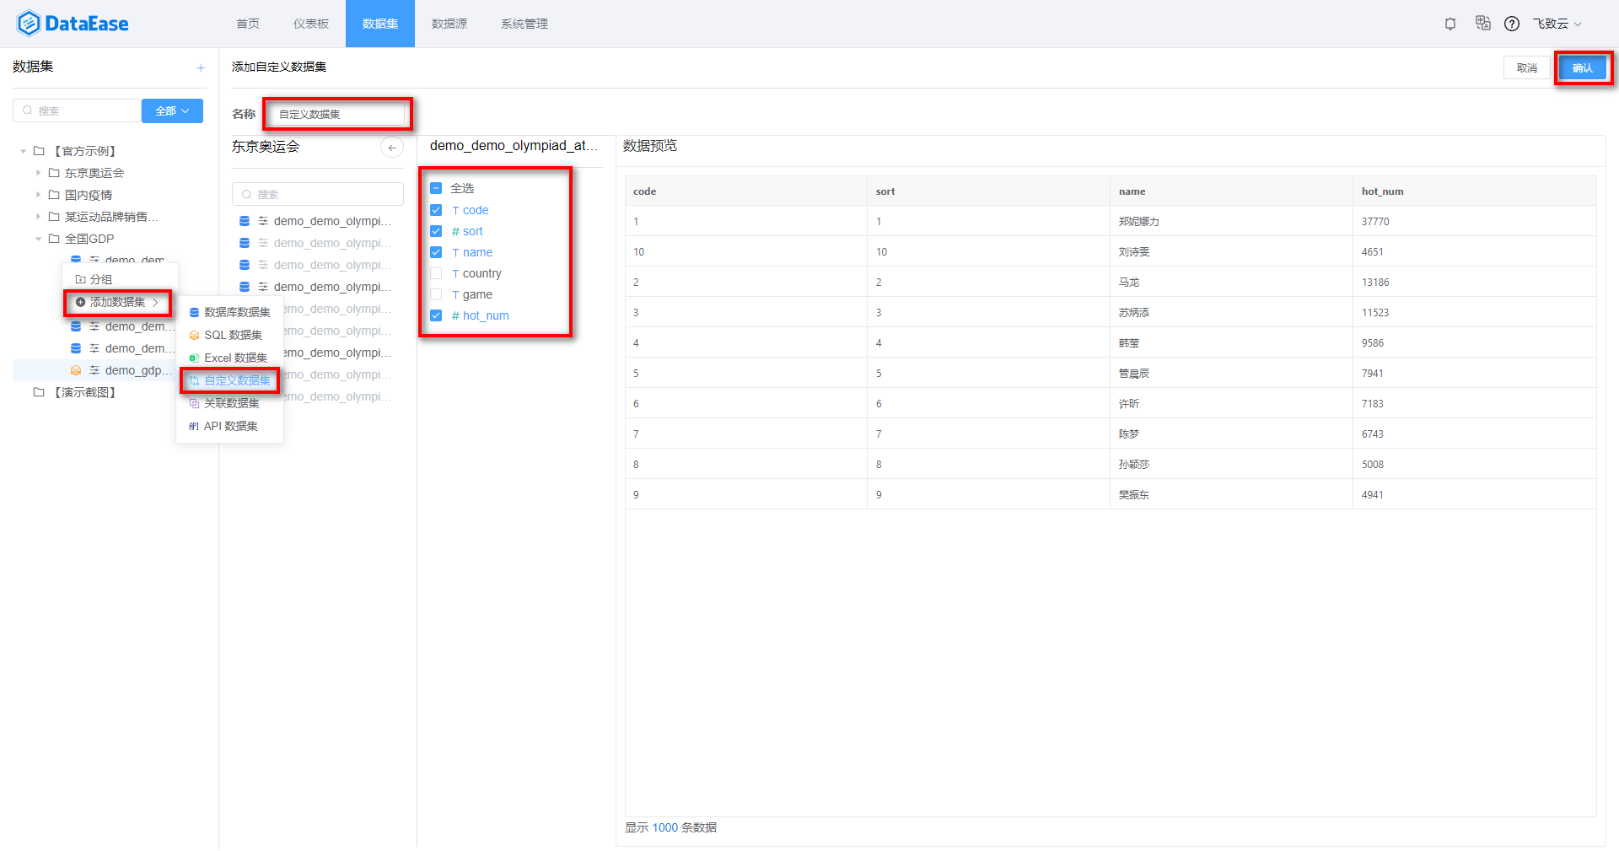Open the 数据源 tab
This screenshot has width=1619, height=851.
(449, 24)
